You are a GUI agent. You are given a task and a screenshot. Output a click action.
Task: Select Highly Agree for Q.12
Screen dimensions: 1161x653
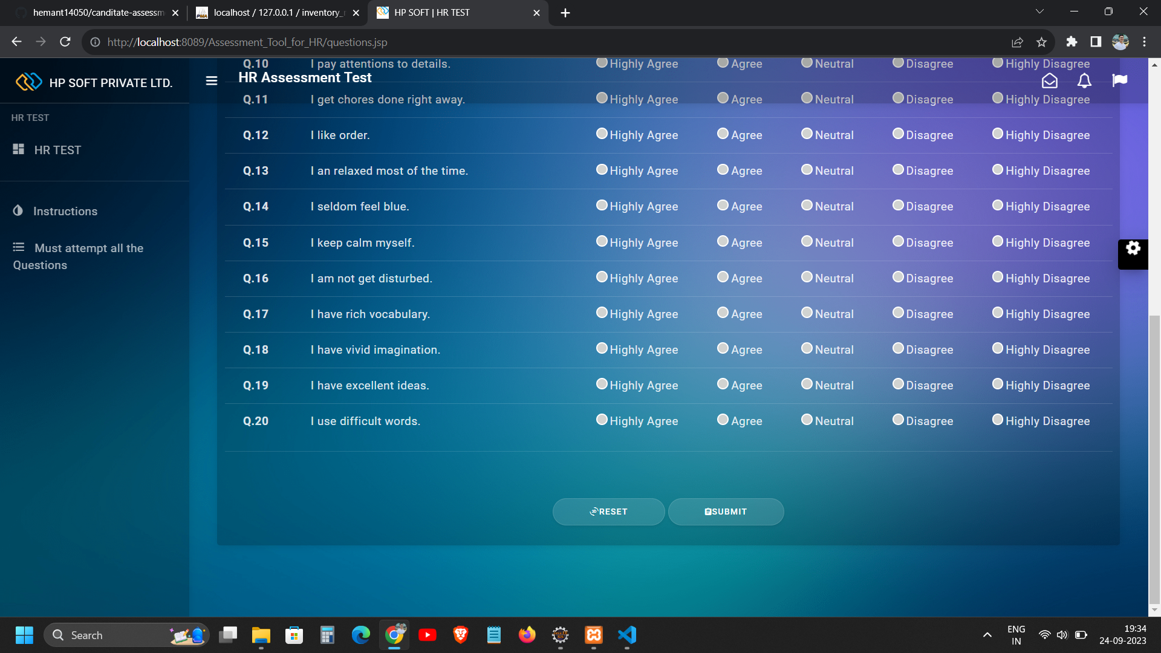pyautogui.click(x=602, y=134)
